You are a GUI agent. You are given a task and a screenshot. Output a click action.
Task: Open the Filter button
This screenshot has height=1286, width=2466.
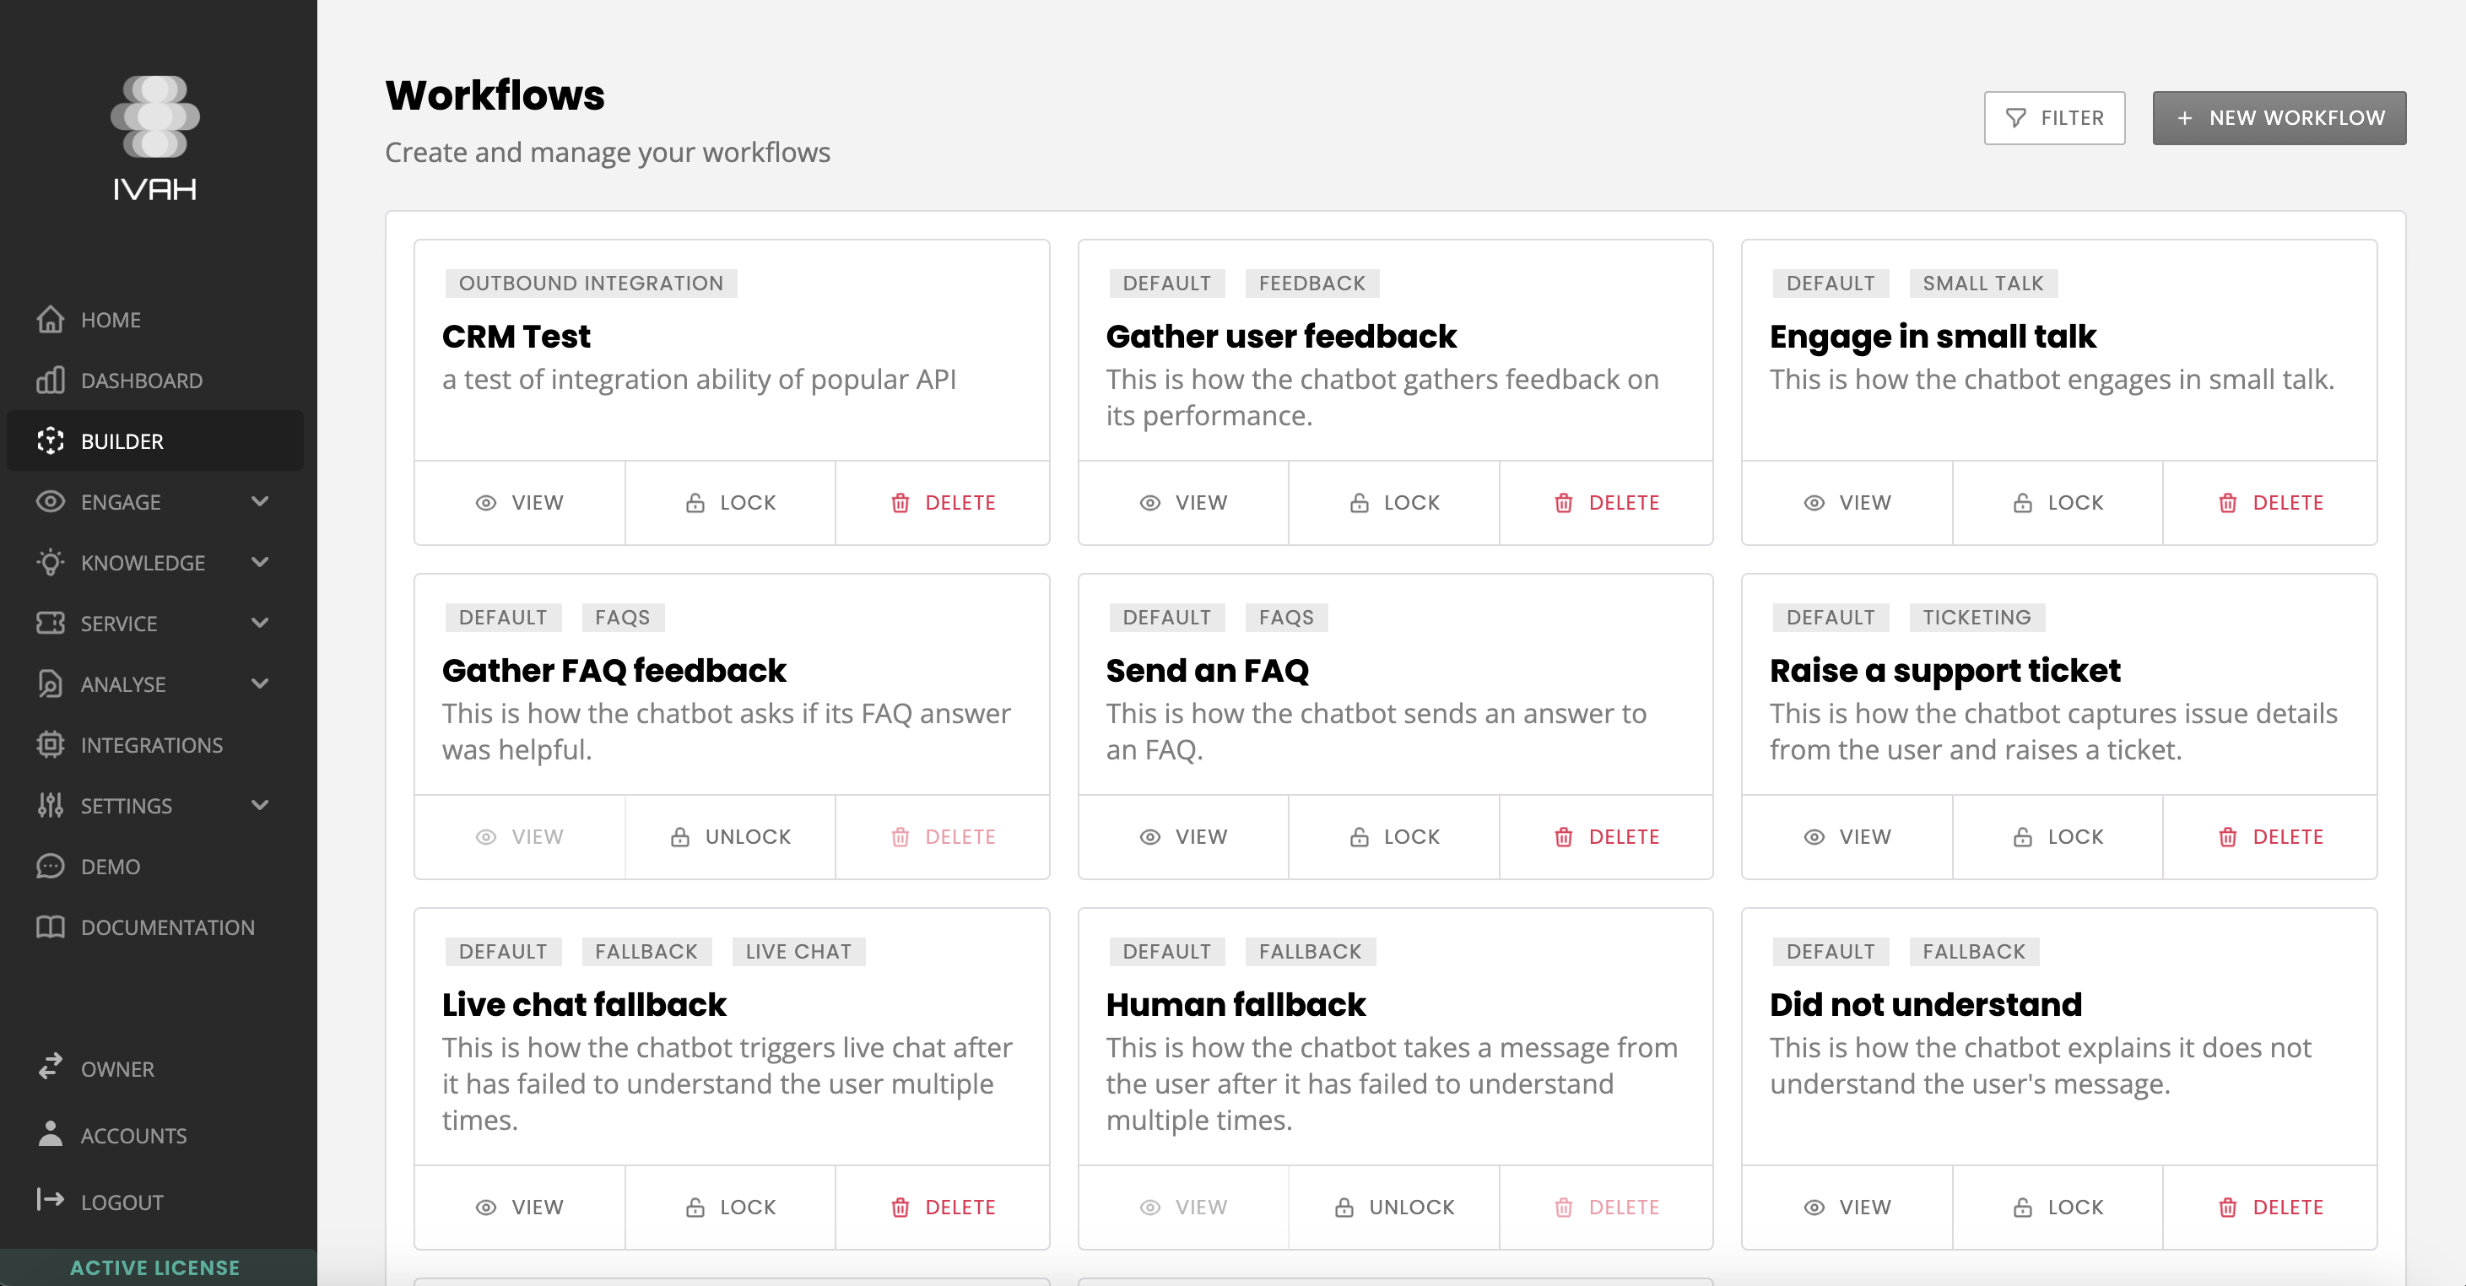[x=2054, y=117]
